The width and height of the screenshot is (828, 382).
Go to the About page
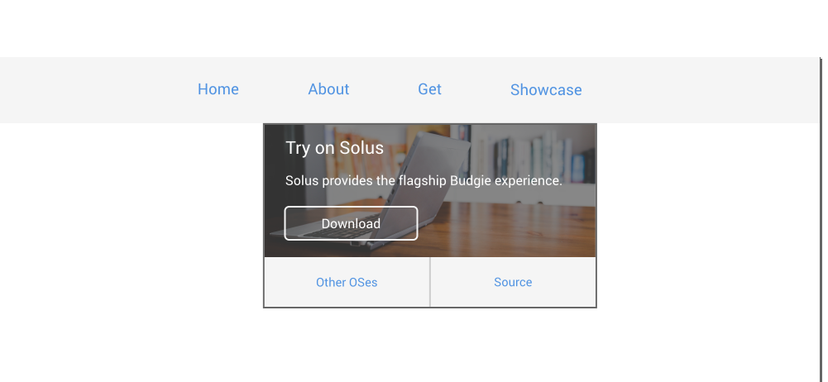point(328,89)
